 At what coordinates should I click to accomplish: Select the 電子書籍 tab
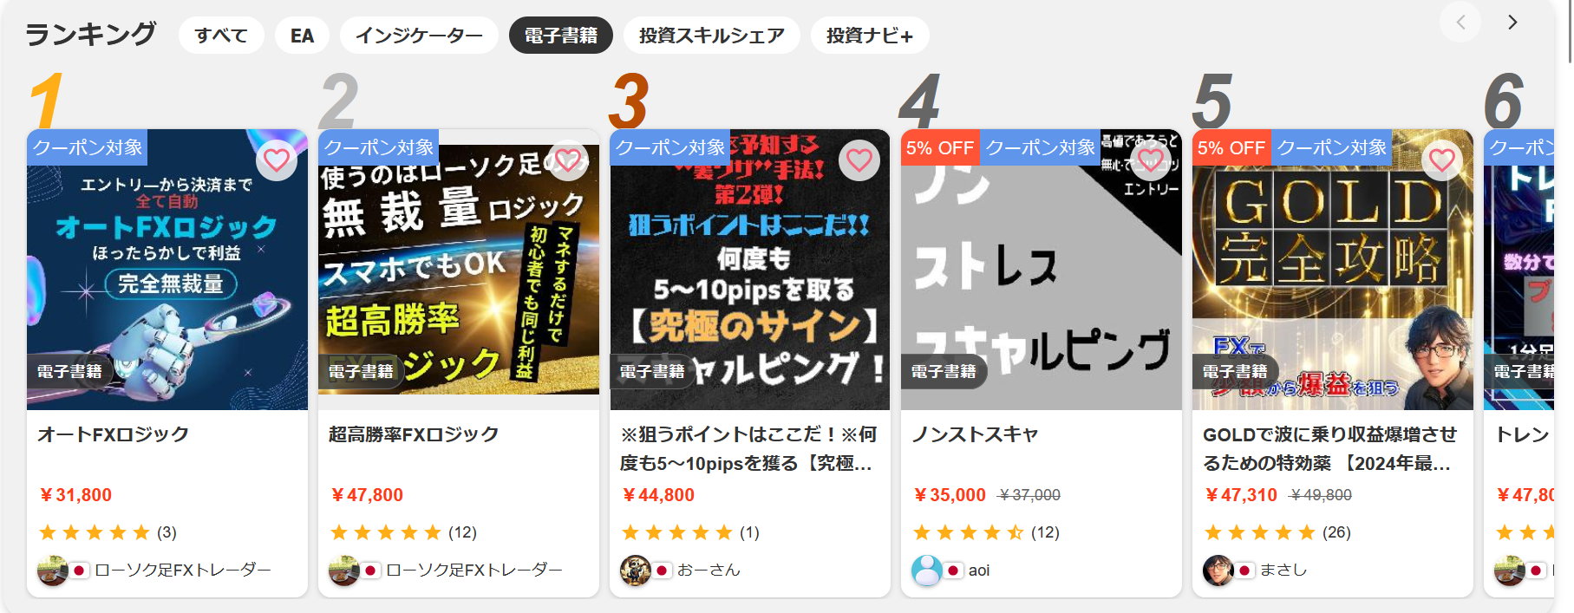[561, 36]
